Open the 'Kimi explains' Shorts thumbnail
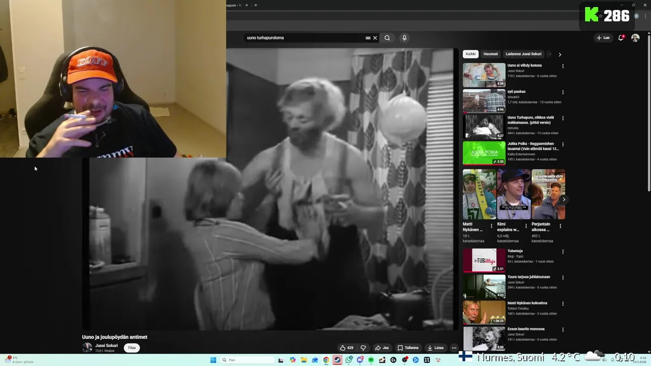 [x=514, y=194]
